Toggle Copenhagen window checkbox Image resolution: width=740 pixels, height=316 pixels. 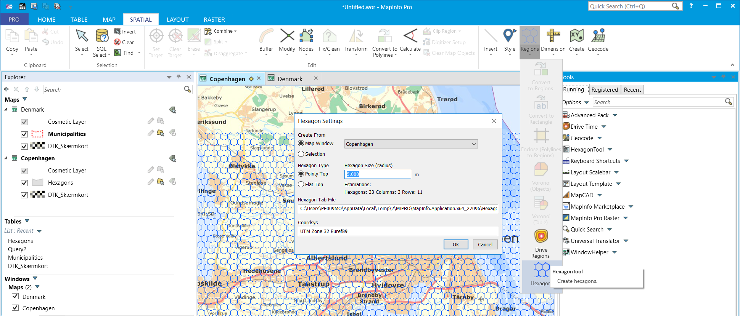click(15, 308)
